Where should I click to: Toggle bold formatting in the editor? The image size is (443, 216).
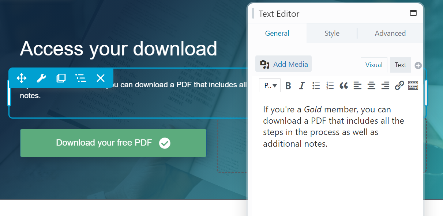[288, 86]
